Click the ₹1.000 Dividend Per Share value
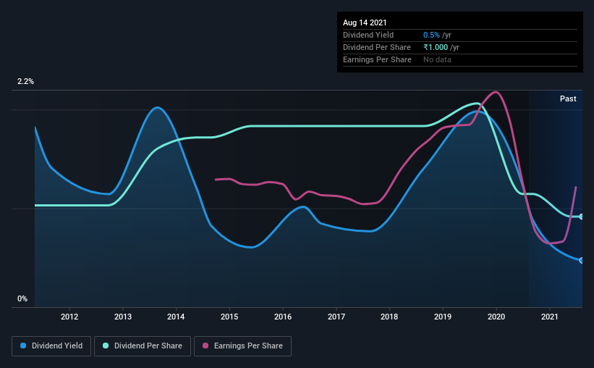Viewport: 594px width, 368px height. coord(436,47)
